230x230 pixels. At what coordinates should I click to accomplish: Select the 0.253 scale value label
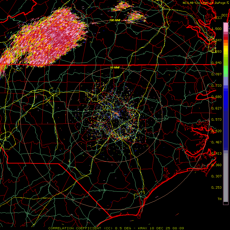[217, 188]
